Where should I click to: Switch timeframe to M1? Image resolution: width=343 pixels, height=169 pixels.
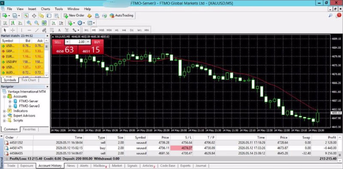coord(87,30)
